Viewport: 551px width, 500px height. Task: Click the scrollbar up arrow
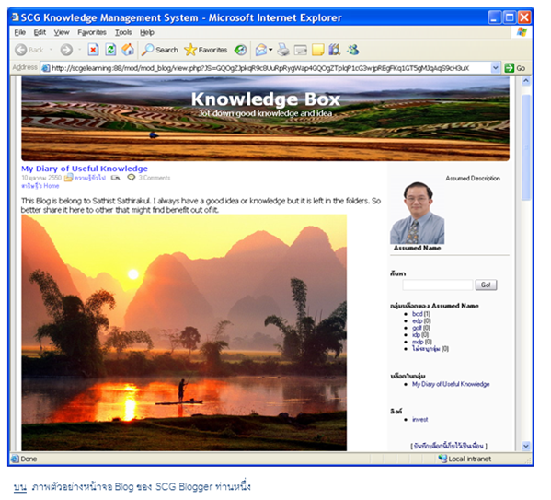coord(525,81)
